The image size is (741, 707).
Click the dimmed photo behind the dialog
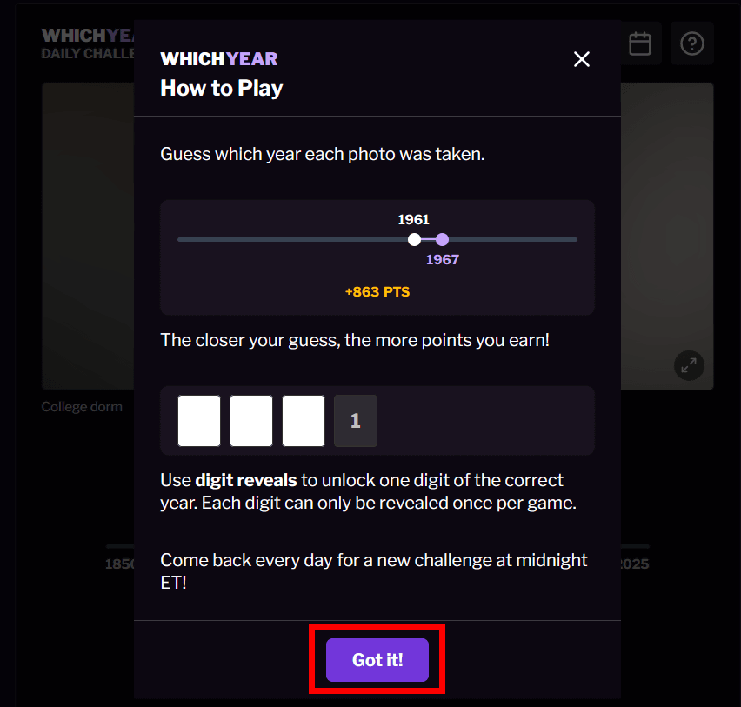pyautogui.click(x=88, y=237)
